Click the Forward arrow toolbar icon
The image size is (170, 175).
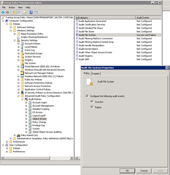click(x=8, y=12)
